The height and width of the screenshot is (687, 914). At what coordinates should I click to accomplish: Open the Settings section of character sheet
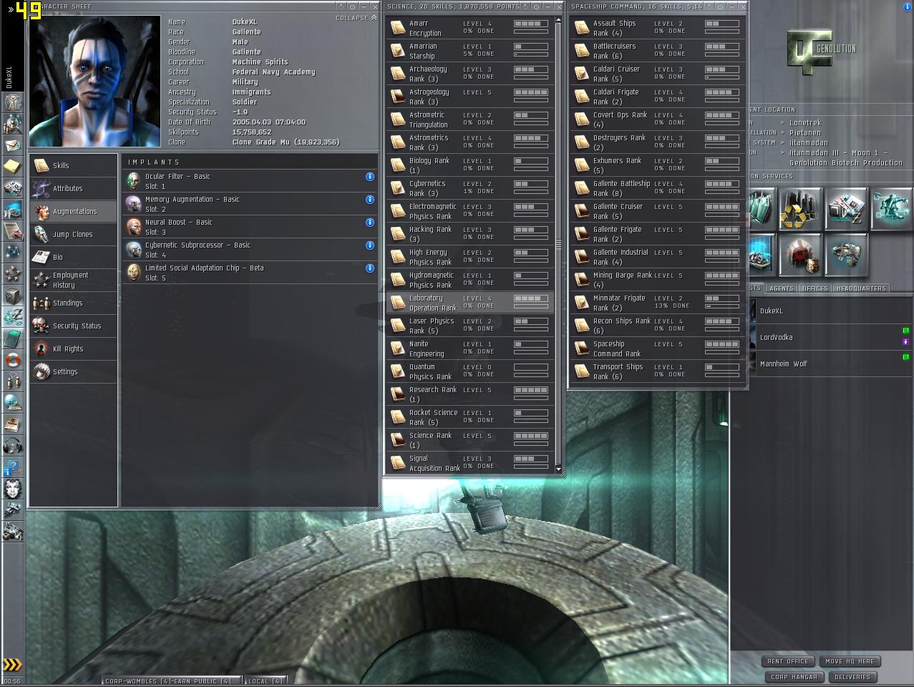click(73, 371)
